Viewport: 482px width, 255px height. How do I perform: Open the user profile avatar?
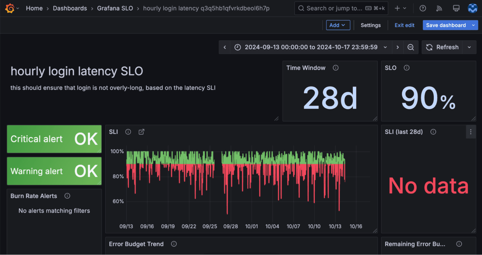coord(472,8)
